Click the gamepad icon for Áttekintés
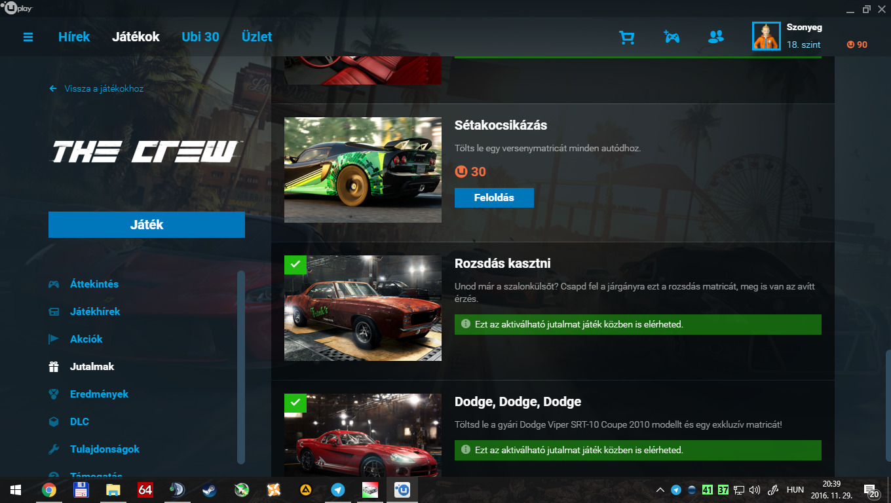 pyautogui.click(x=54, y=284)
